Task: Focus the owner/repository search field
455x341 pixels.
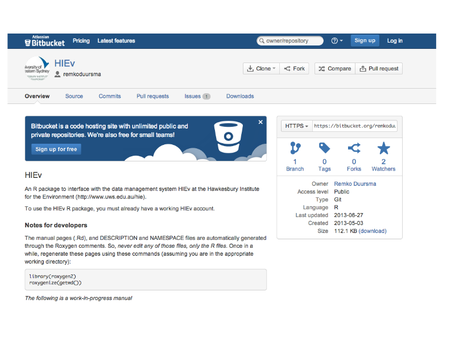Action: [x=290, y=40]
